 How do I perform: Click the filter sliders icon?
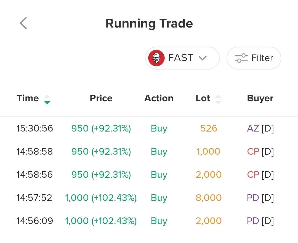[241, 58]
